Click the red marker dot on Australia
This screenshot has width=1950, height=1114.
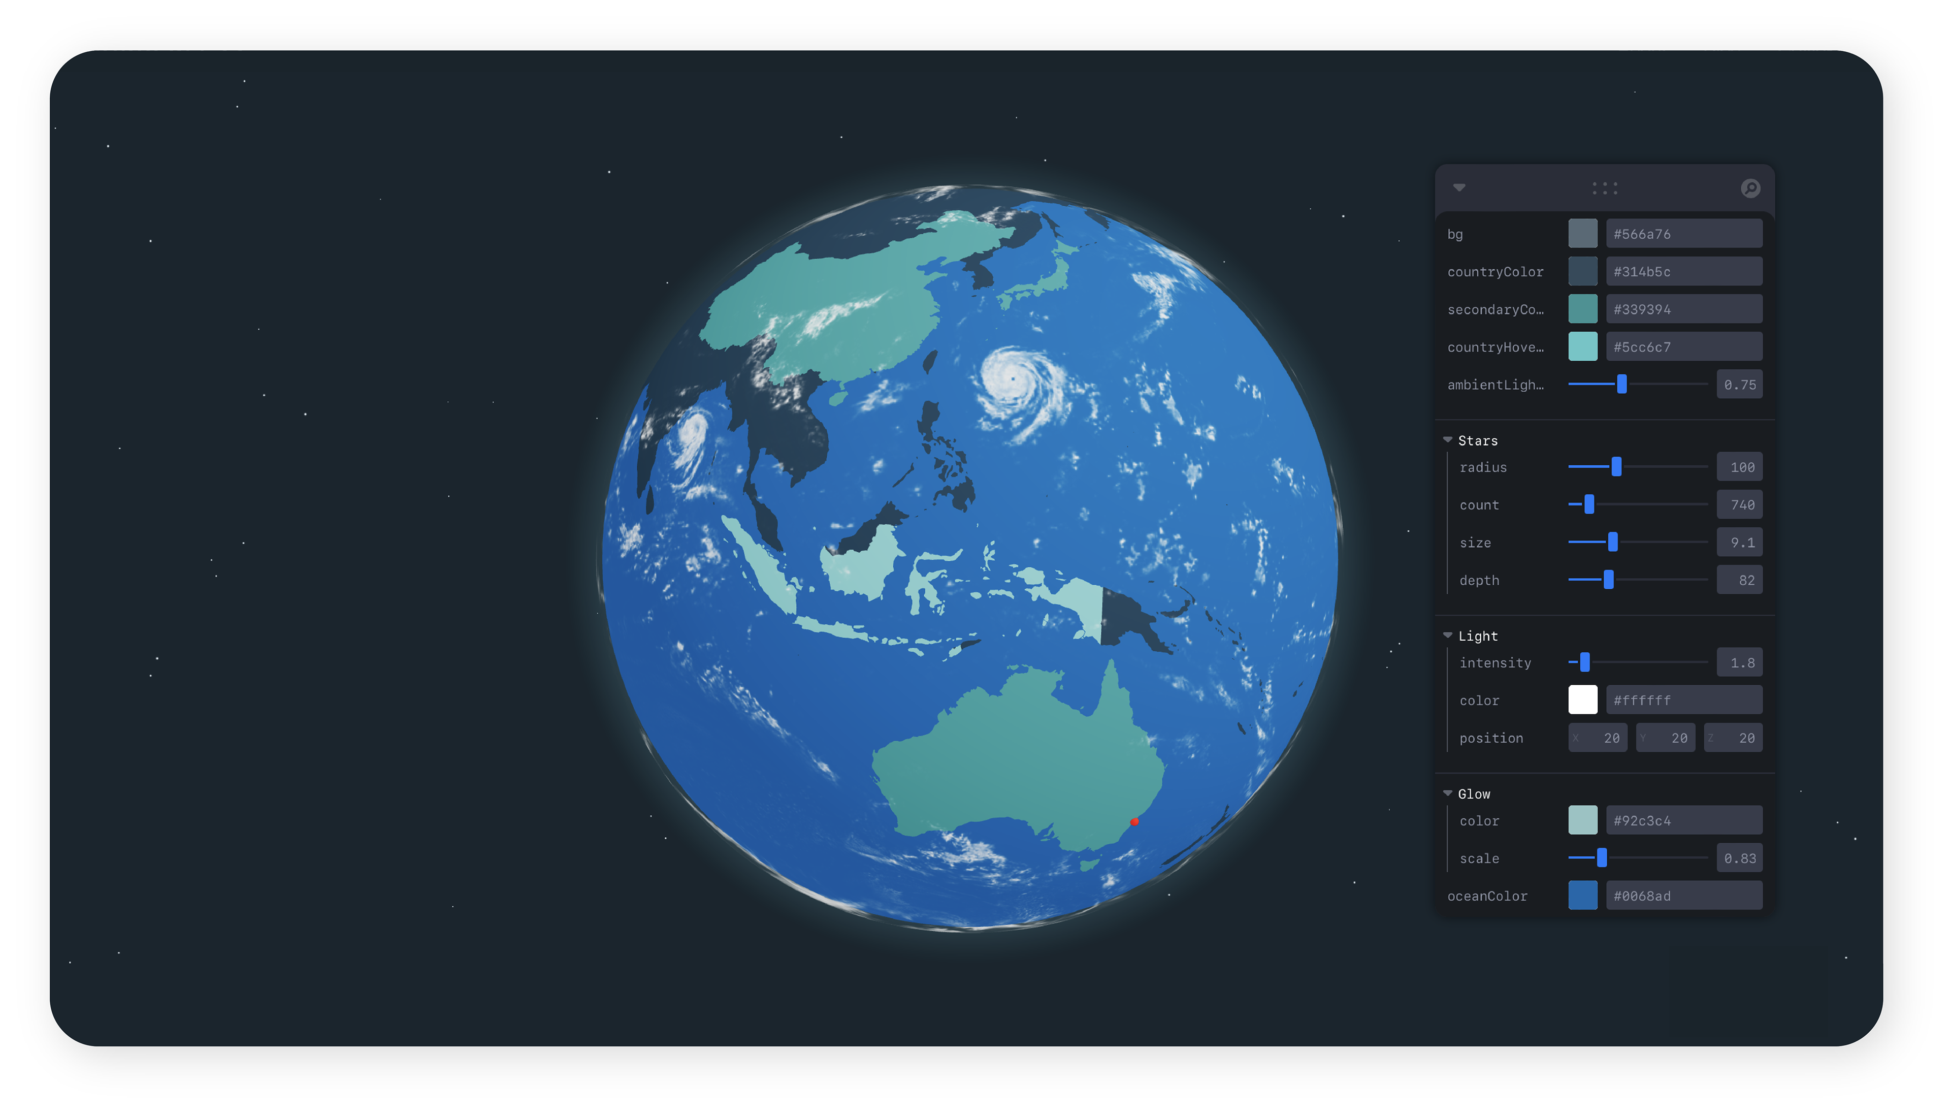pos(1134,822)
